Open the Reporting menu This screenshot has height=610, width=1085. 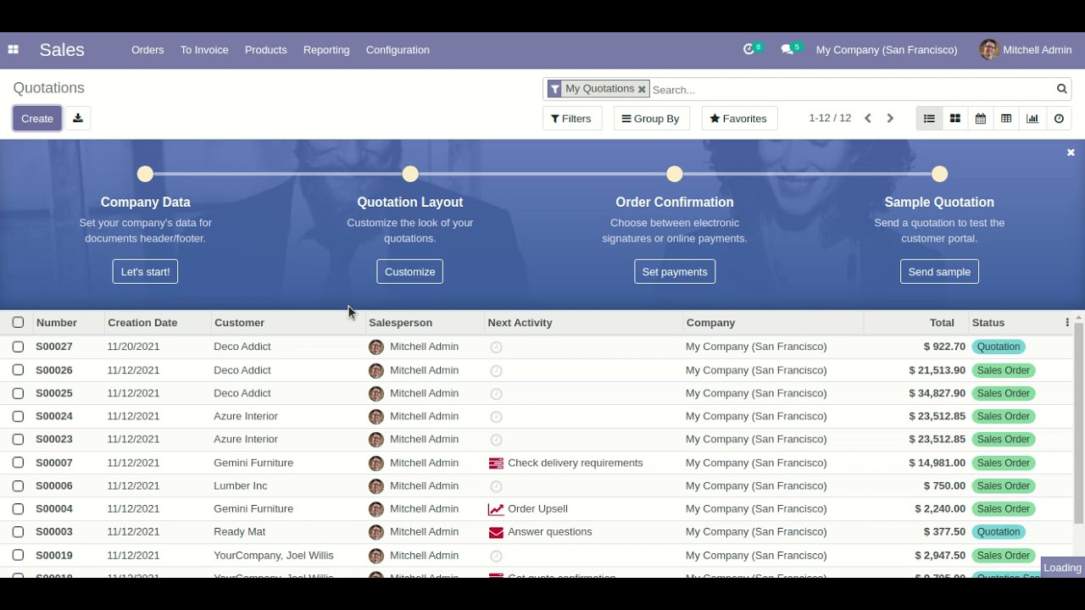pyautogui.click(x=326, y=50)
